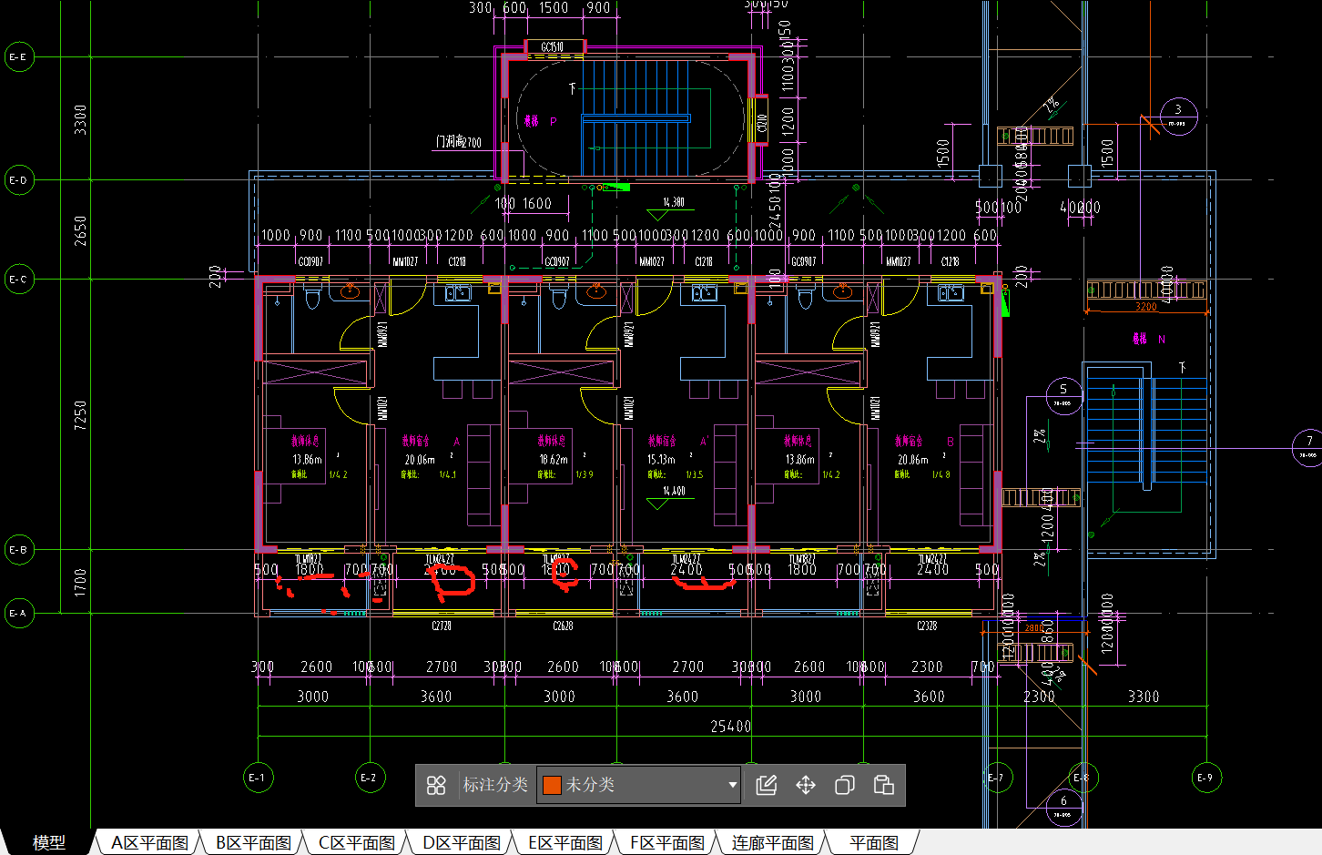
Task: Open the D区平面图 layout tab
Action: click(x=462, y=843)
